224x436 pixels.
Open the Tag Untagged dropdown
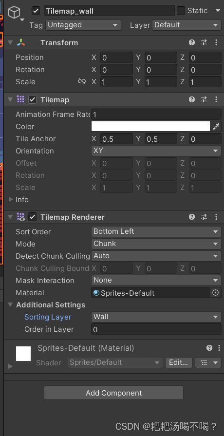pyautogui.click(x=83, y=25)
